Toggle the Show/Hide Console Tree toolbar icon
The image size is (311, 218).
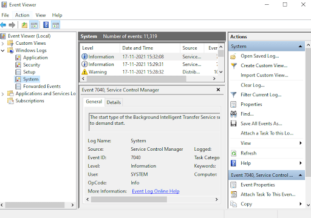tap(34, 25)
